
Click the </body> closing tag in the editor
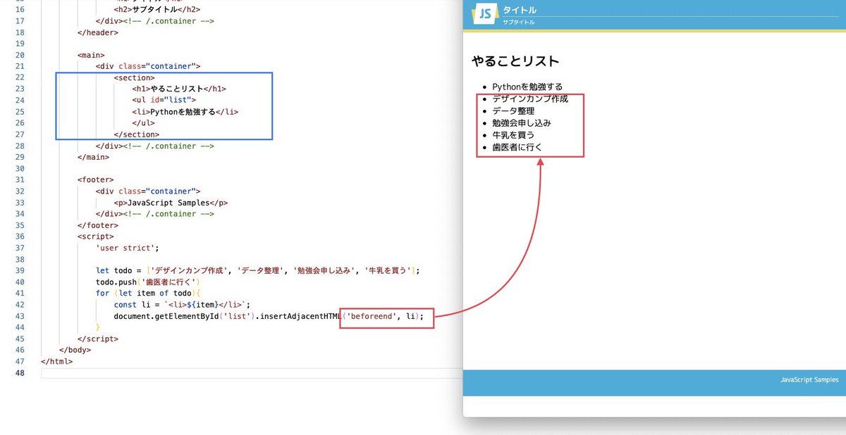point(75,350)
